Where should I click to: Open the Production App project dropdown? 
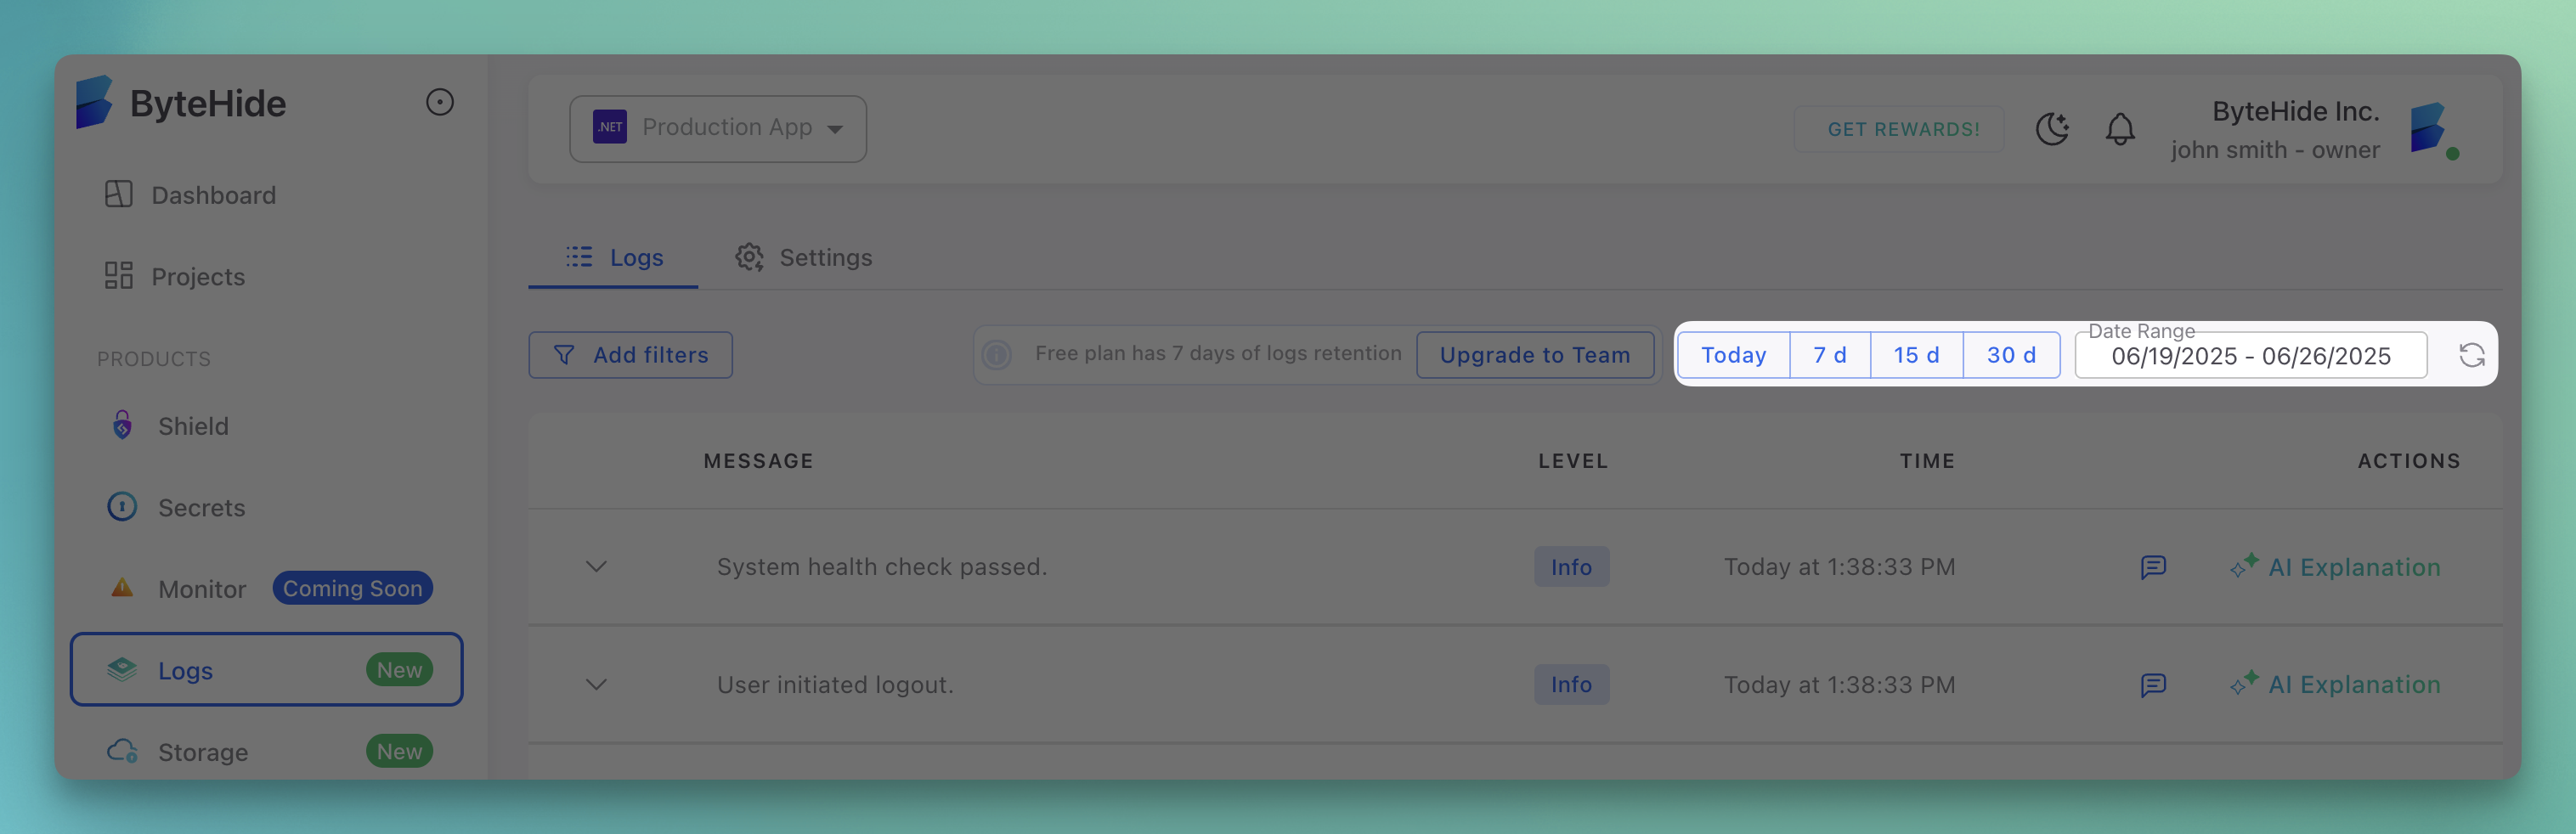[717, 129]
